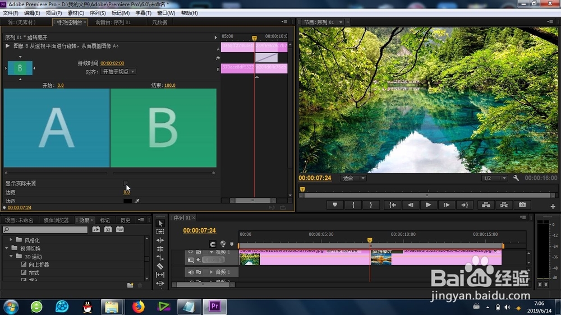Image resolution: width=561 pixels, height=315 pixels.
Task: Mark In point in program monitor
Action: (353, 205)
